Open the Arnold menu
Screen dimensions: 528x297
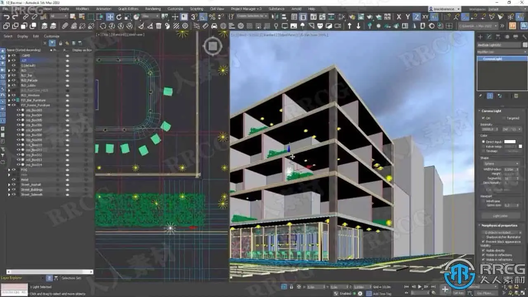click(x=296, y=9)
